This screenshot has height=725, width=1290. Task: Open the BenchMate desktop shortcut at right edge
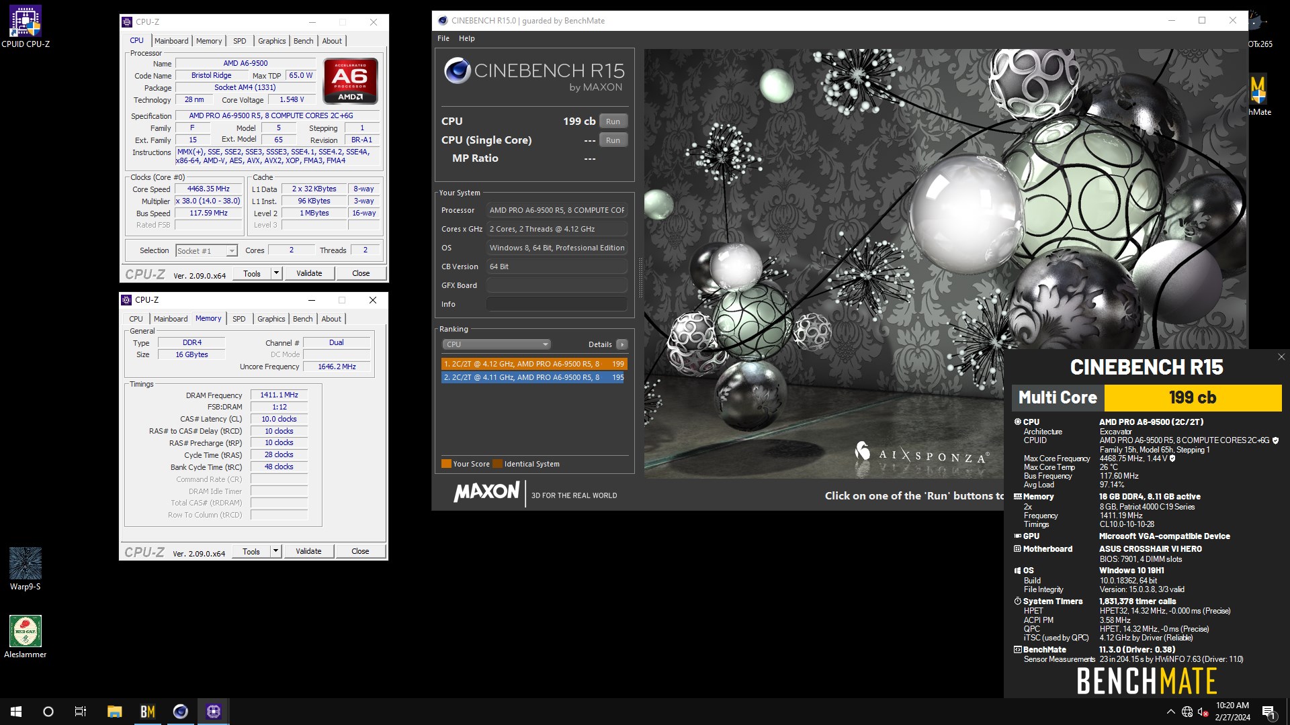(x=1260, y=94)
